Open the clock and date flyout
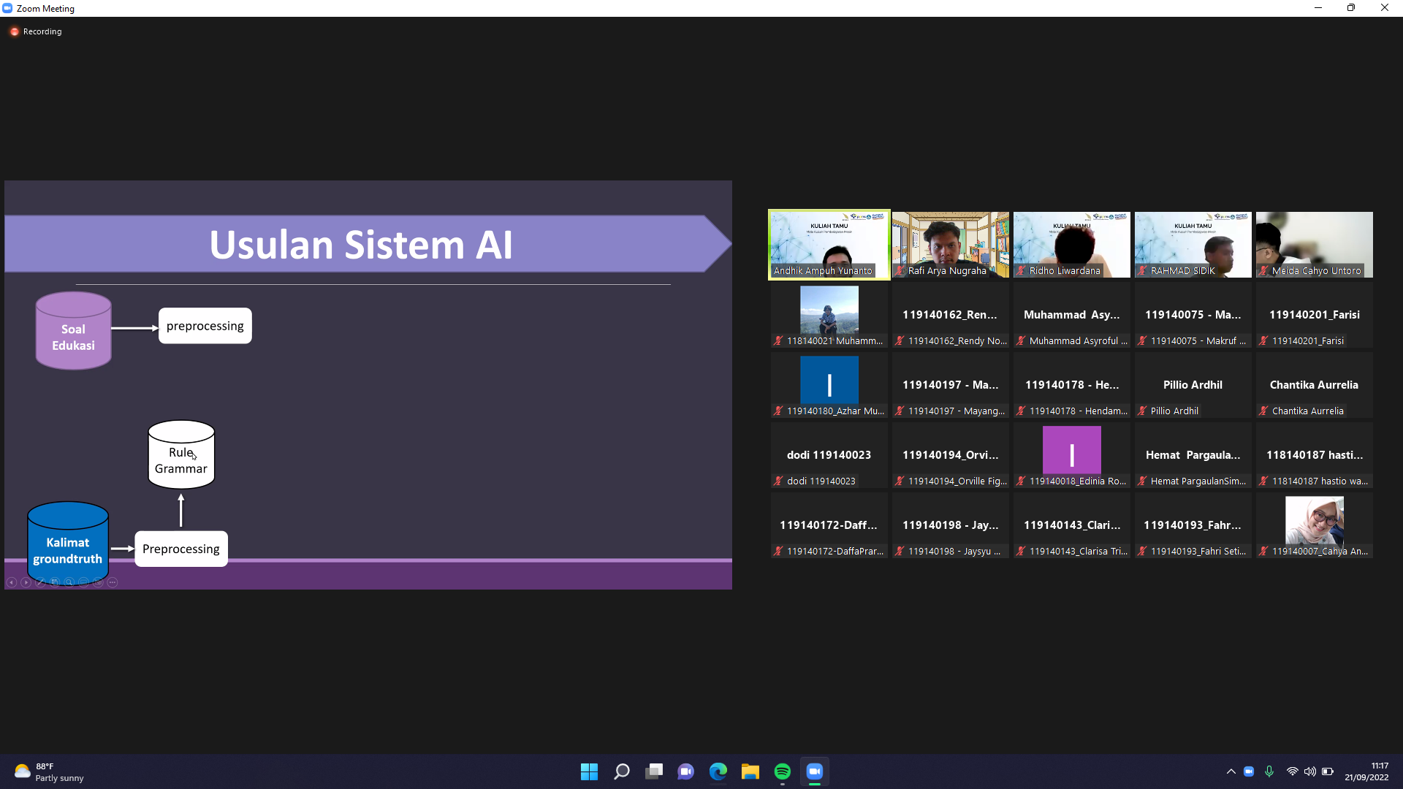 pos(1366,771)
